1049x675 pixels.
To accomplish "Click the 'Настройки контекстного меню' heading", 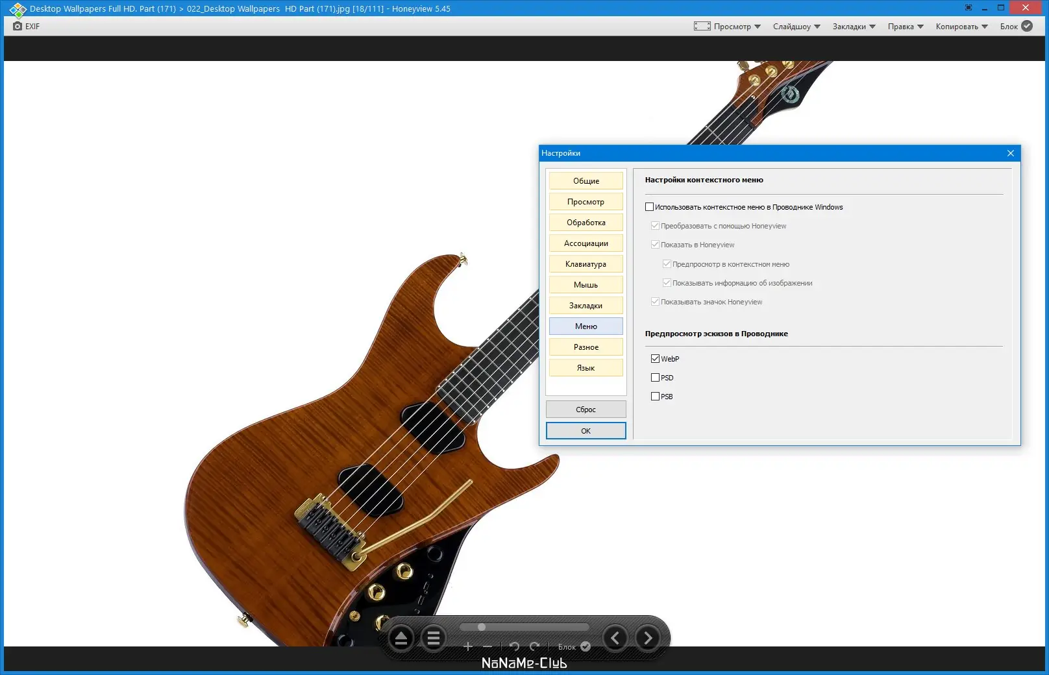I will pos(704,180).
